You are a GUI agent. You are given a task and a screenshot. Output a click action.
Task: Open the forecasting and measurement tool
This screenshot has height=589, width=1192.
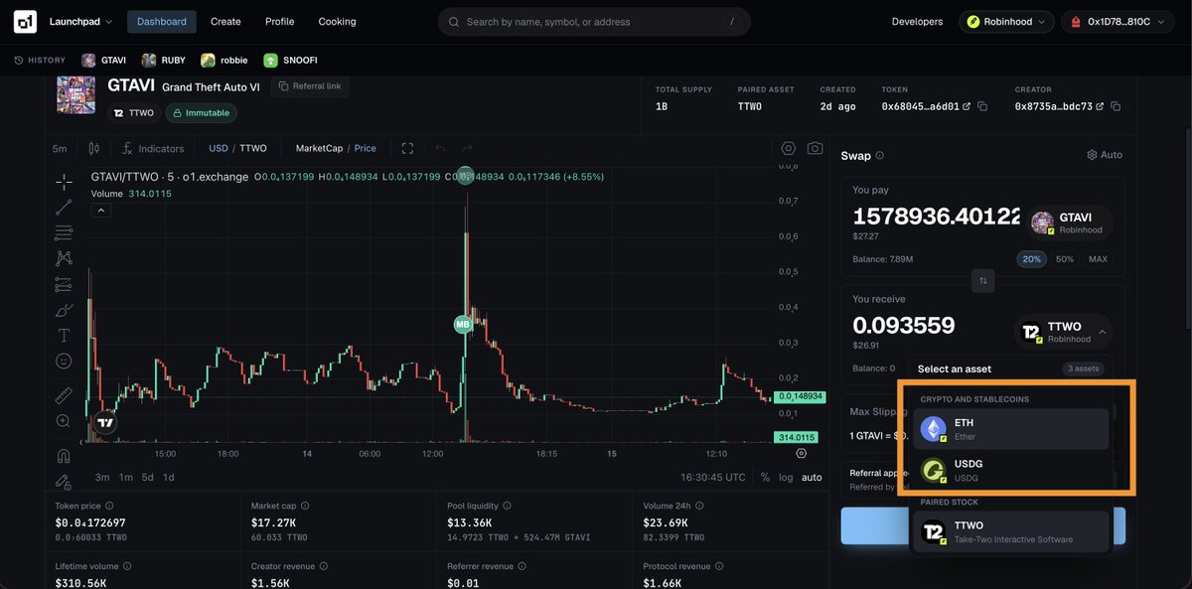pos(64,284)
